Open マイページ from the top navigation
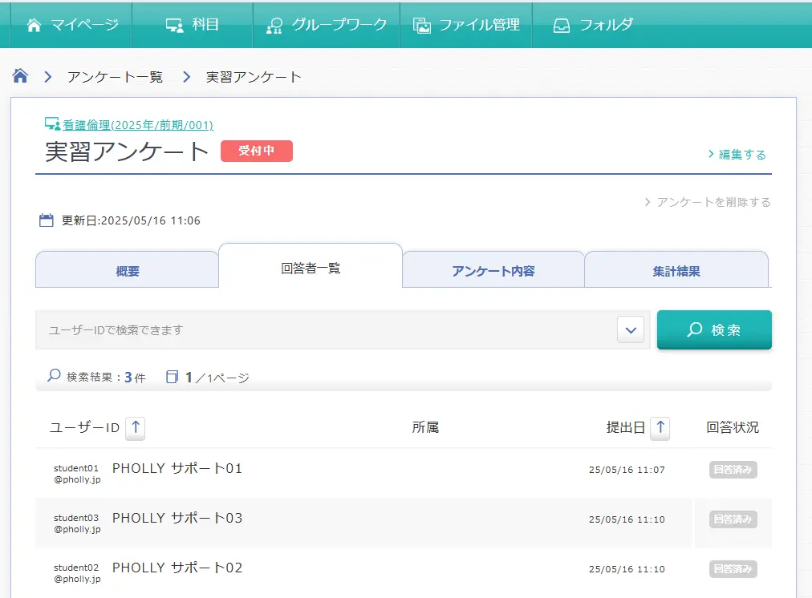 pos(72,25)
